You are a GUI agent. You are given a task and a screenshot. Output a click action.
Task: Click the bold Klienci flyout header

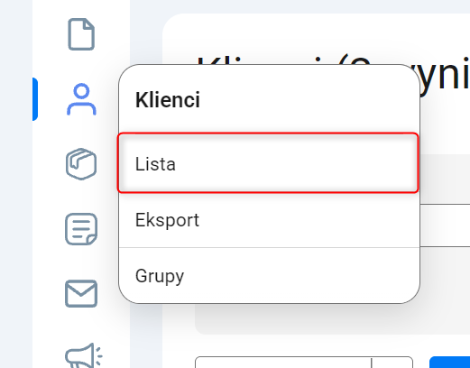pyautogui.click(x=168, y=100)
